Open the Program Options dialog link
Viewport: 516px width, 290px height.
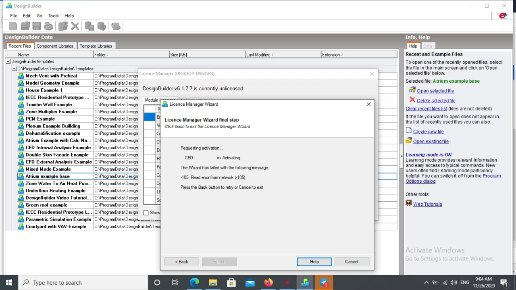453,179
